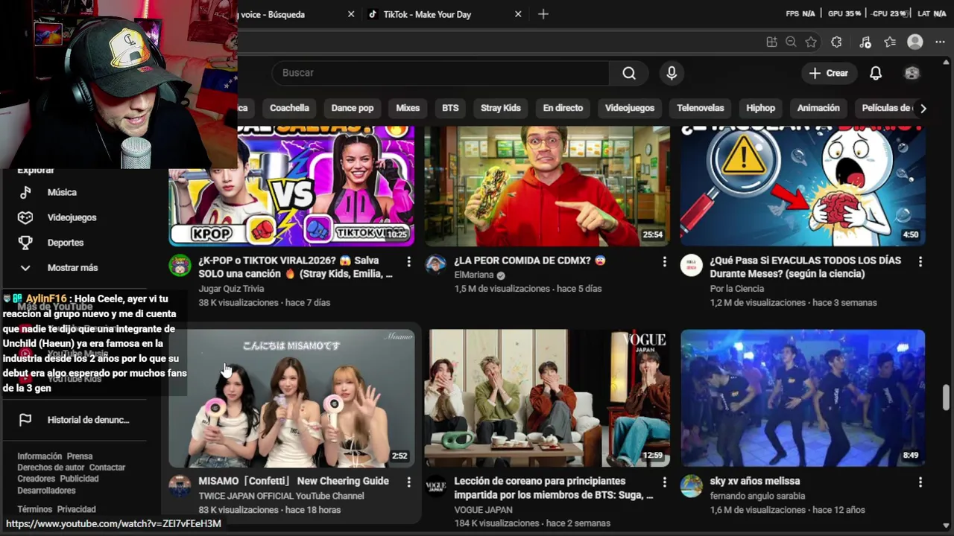
Task: Click the Crear button
Action: pyautogui.click(x=829, y=73)
